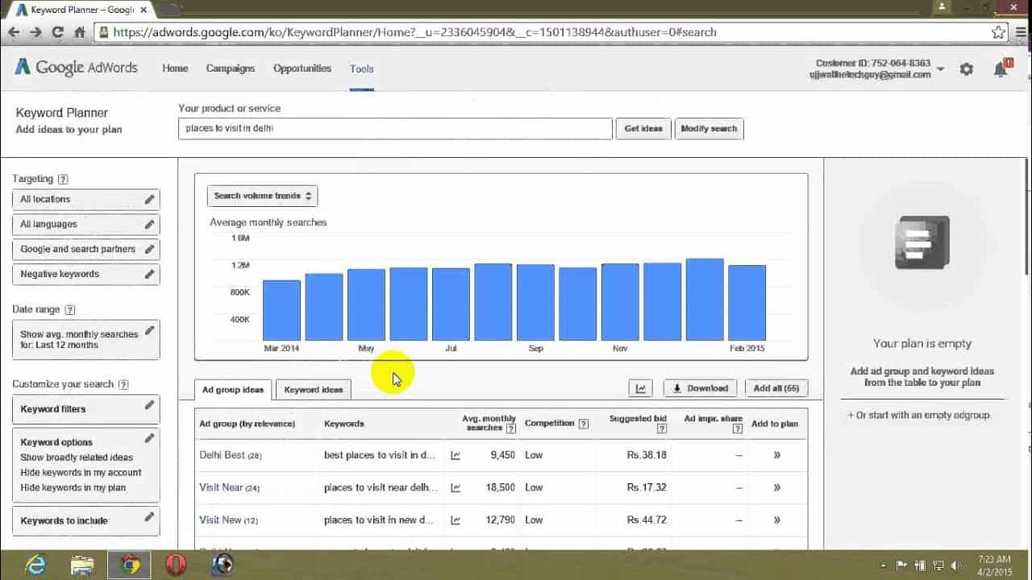Select the Keyword Planner browser tab

pyautogui.click(x=80, y=10)
